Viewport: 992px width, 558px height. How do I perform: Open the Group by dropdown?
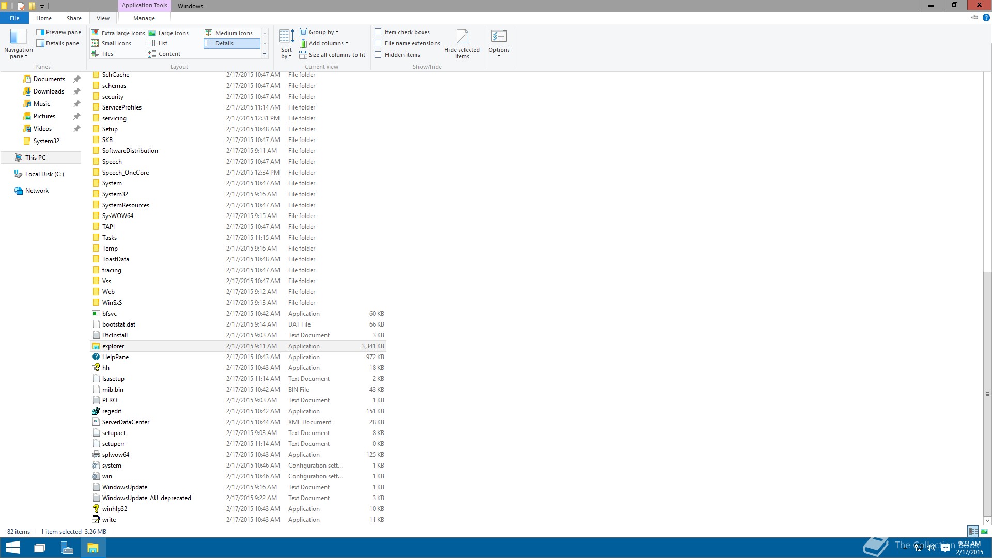[319, 32]
